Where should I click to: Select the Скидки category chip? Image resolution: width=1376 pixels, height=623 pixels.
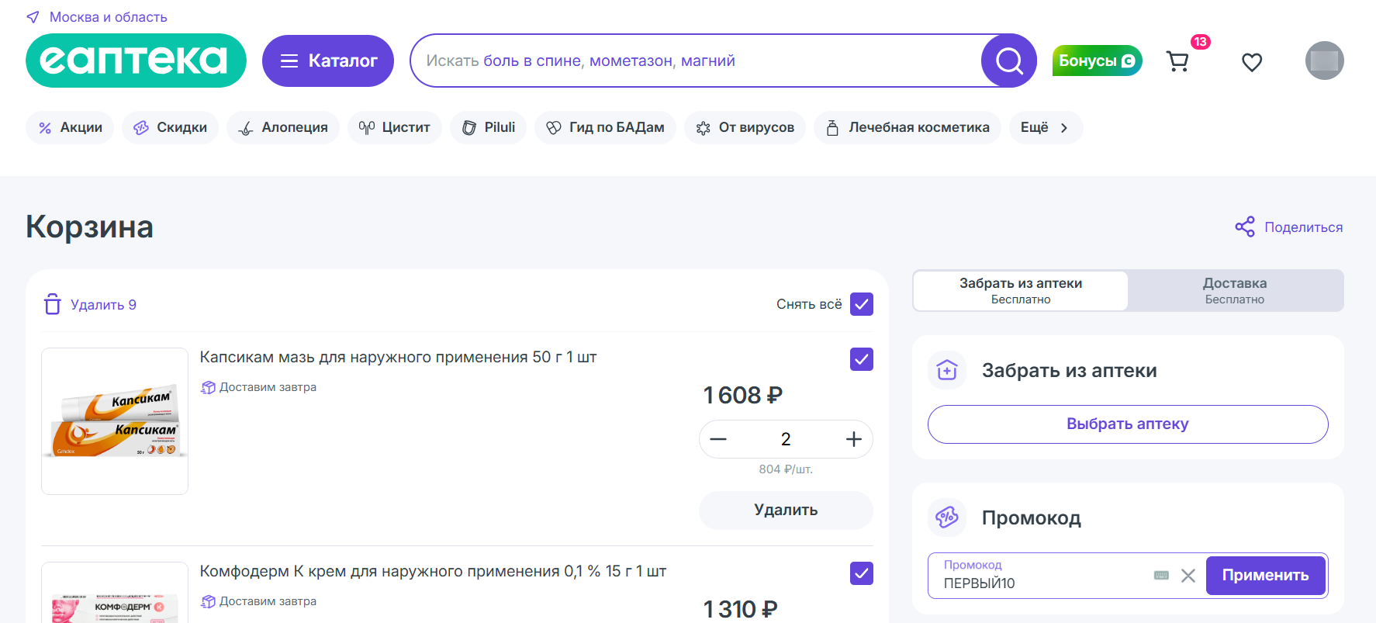pyautogui.click(x=170, y=127)
